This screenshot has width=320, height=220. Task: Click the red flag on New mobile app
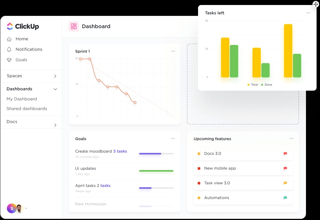pos(285,168)
